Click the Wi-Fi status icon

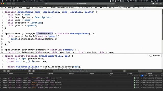131,1
